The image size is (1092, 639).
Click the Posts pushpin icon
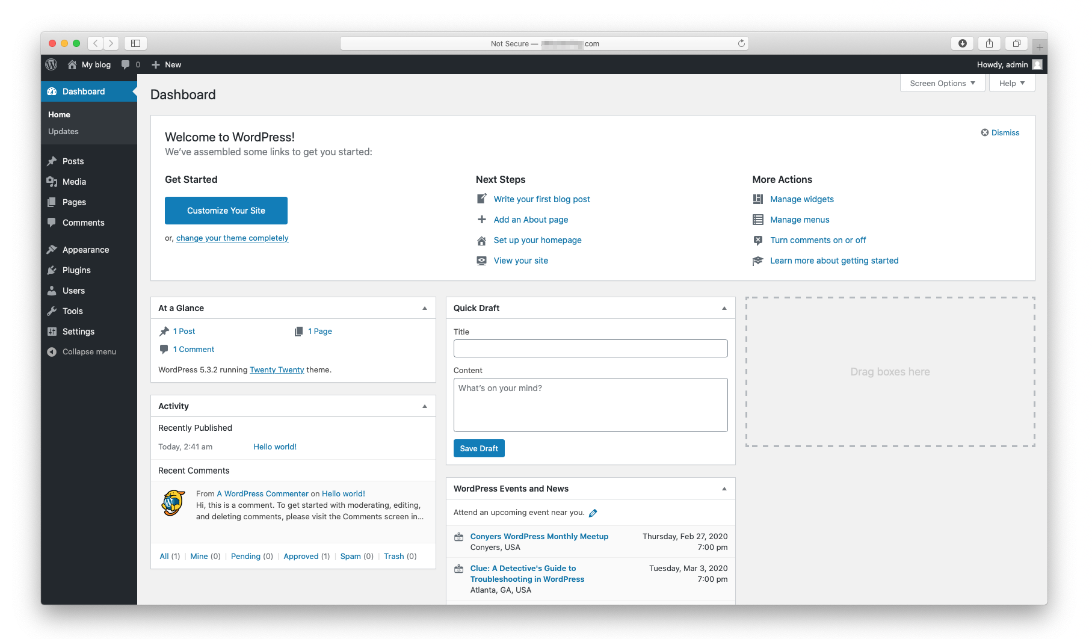(52, 161)
